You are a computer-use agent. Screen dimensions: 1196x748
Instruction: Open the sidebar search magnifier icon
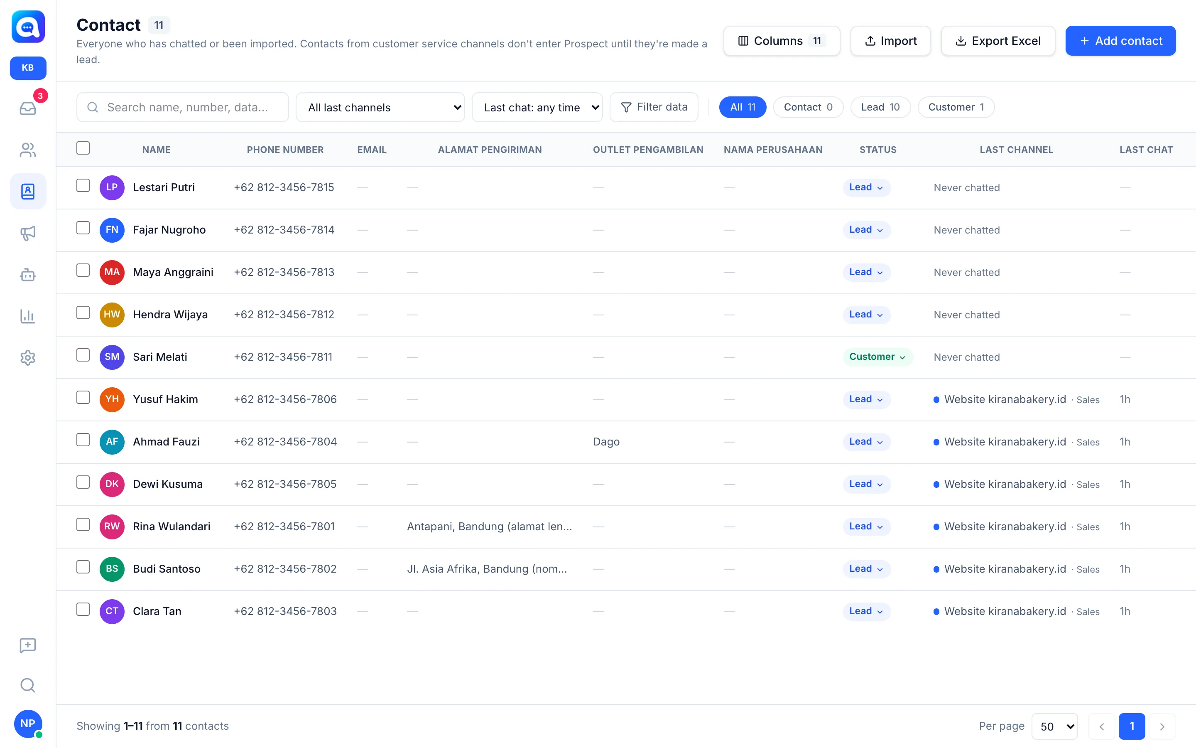coord(28,685)
